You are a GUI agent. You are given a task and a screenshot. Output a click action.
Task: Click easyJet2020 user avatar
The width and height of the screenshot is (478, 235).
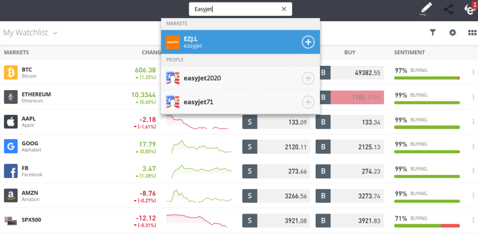coord(173,78)
